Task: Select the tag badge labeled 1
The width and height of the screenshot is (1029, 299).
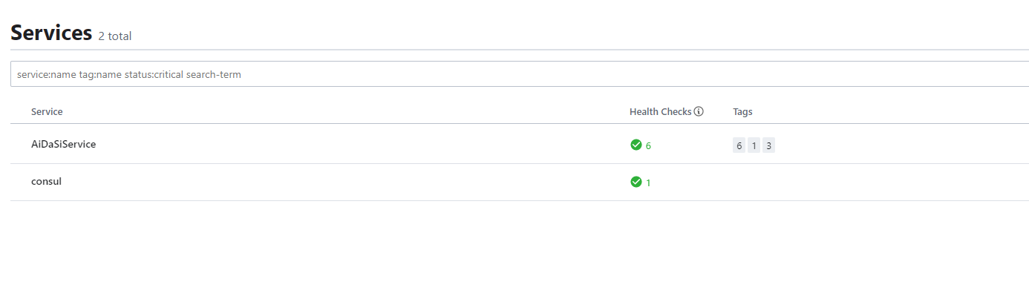Action: (754, 145)
